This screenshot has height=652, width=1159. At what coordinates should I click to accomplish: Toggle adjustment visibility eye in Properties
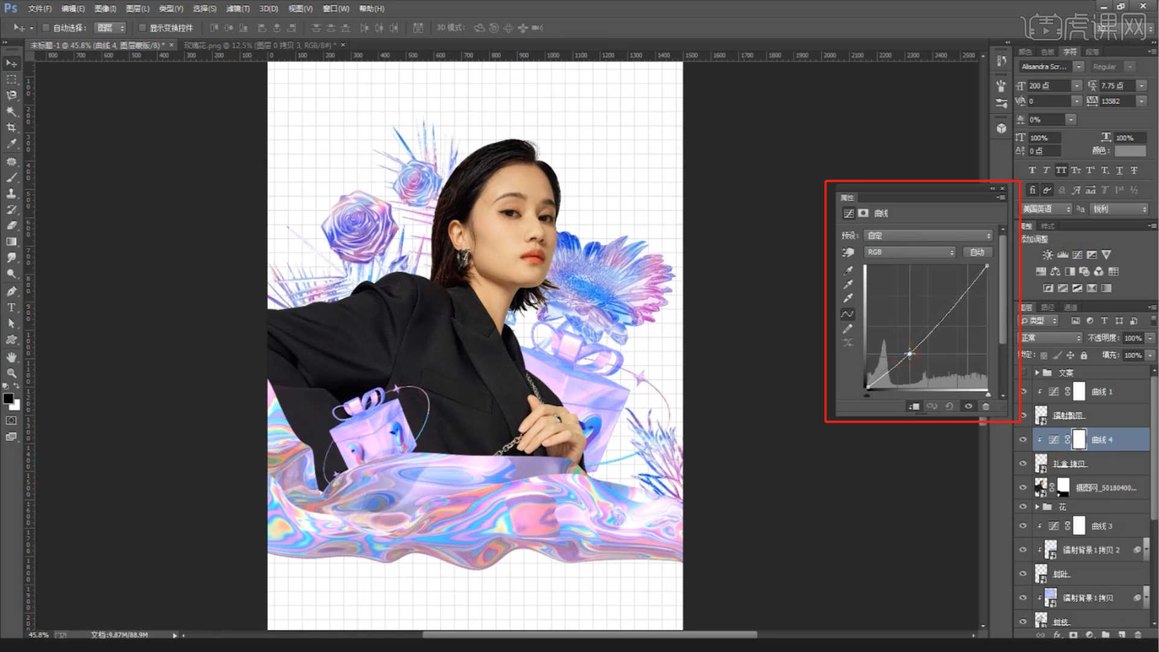click(x=968, y=406)
